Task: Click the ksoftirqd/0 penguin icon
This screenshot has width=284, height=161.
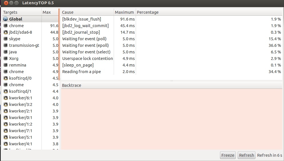Action: [x=6, y=78]
